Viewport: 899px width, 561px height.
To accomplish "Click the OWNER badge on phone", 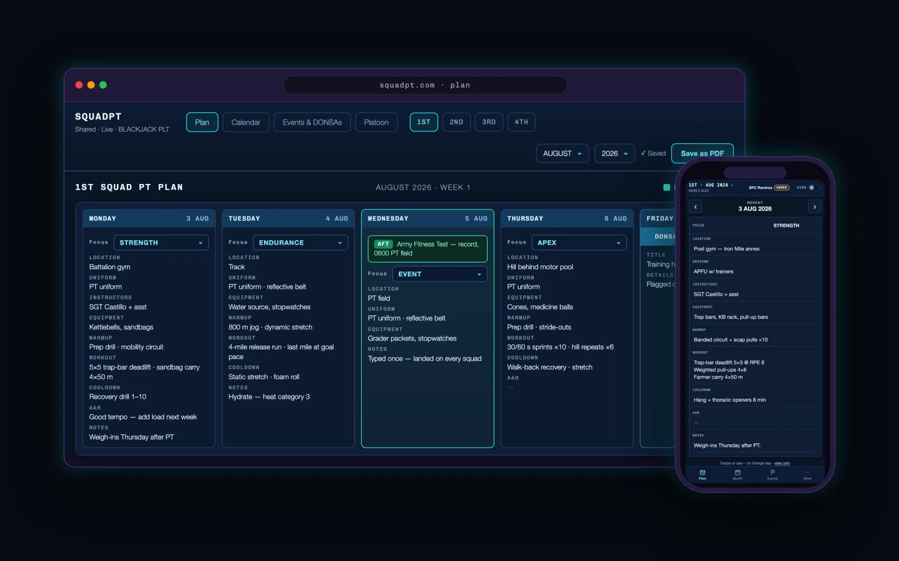I will pyautogui.click(x=782, y=187).
